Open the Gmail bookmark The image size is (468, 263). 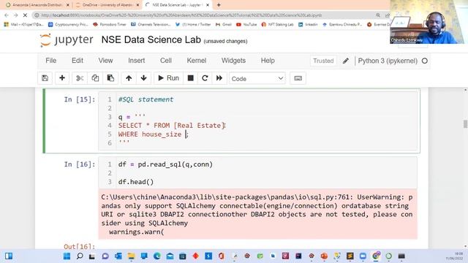(x=224, y=24)
